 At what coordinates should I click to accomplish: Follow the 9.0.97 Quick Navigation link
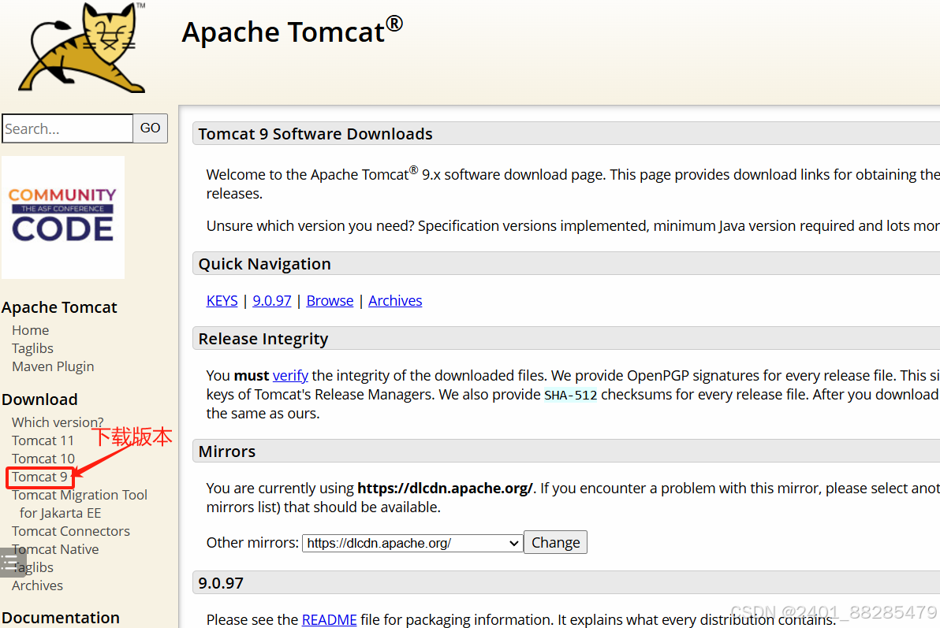[x=271, y=300]
